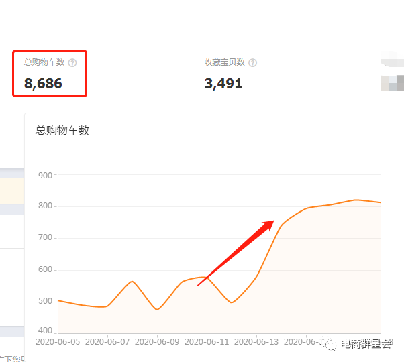The height and width of the screenshot is (362, 404).
Task: Click the 总购物车数 chart panel title
Action: pyautogui.click(x=62, y=131)
